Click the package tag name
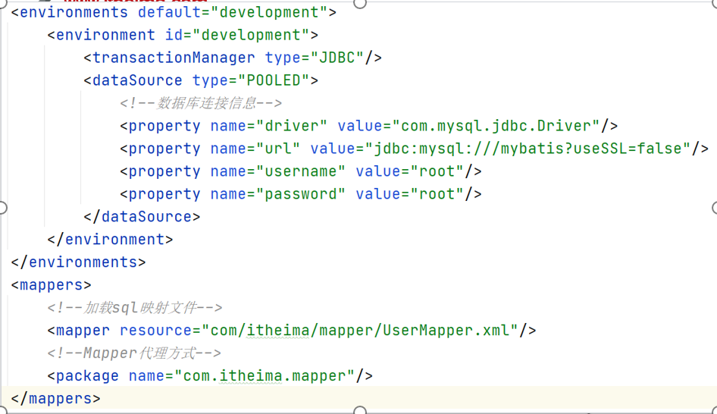 pos(87,376)
